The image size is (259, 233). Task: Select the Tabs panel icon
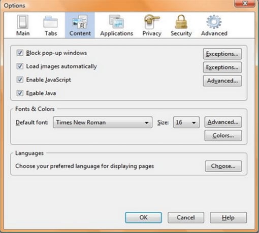[50, 22]
